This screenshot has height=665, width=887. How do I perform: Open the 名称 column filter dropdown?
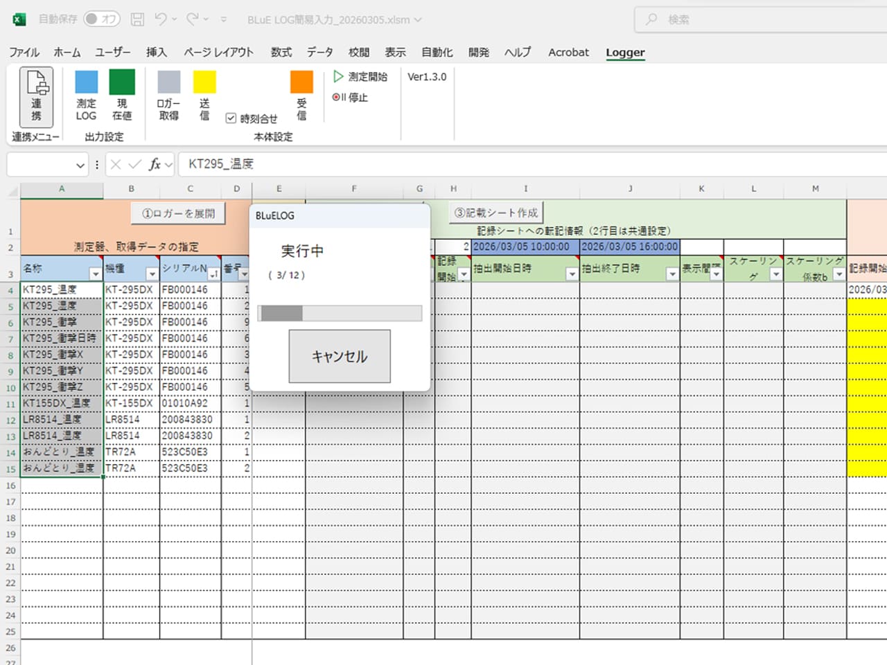(96, 274)
